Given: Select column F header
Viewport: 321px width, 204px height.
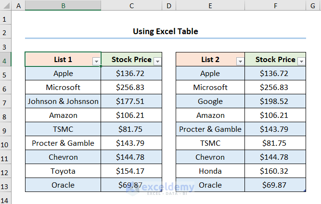Looking at the screenshot, I should point(275,6).
